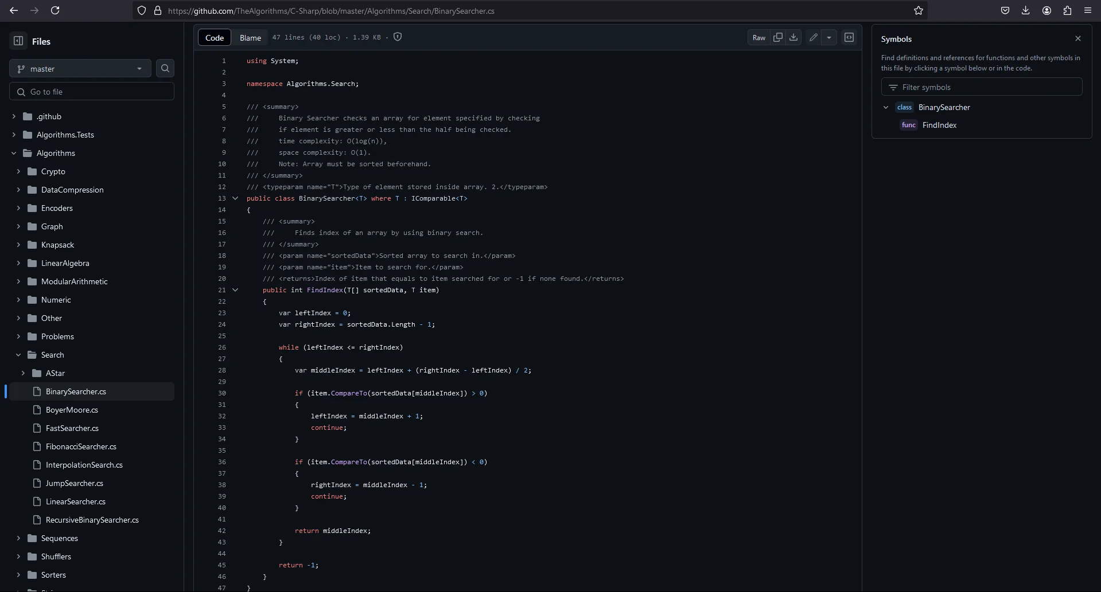Image resolution: width=1101 pixels, height=592 pixels.
Task: Open JumpSearcher.cs file
Action: click(x=75, y=483)
